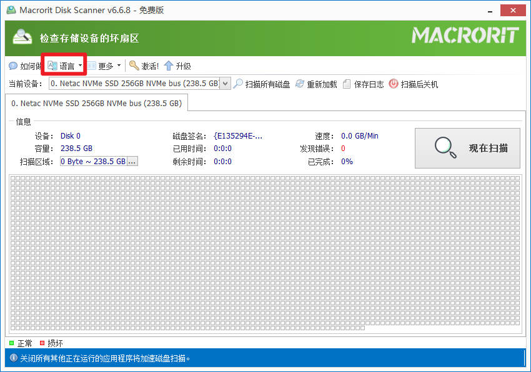531x372 pixels.
Task: Click the 扫描后关机 power icon
Action: [394, 84]
